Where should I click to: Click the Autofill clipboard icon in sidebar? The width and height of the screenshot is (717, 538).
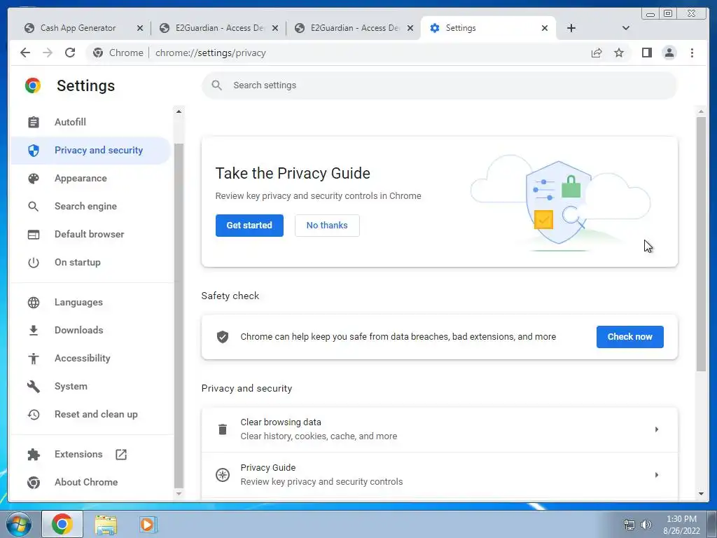[x=34, y=122]
